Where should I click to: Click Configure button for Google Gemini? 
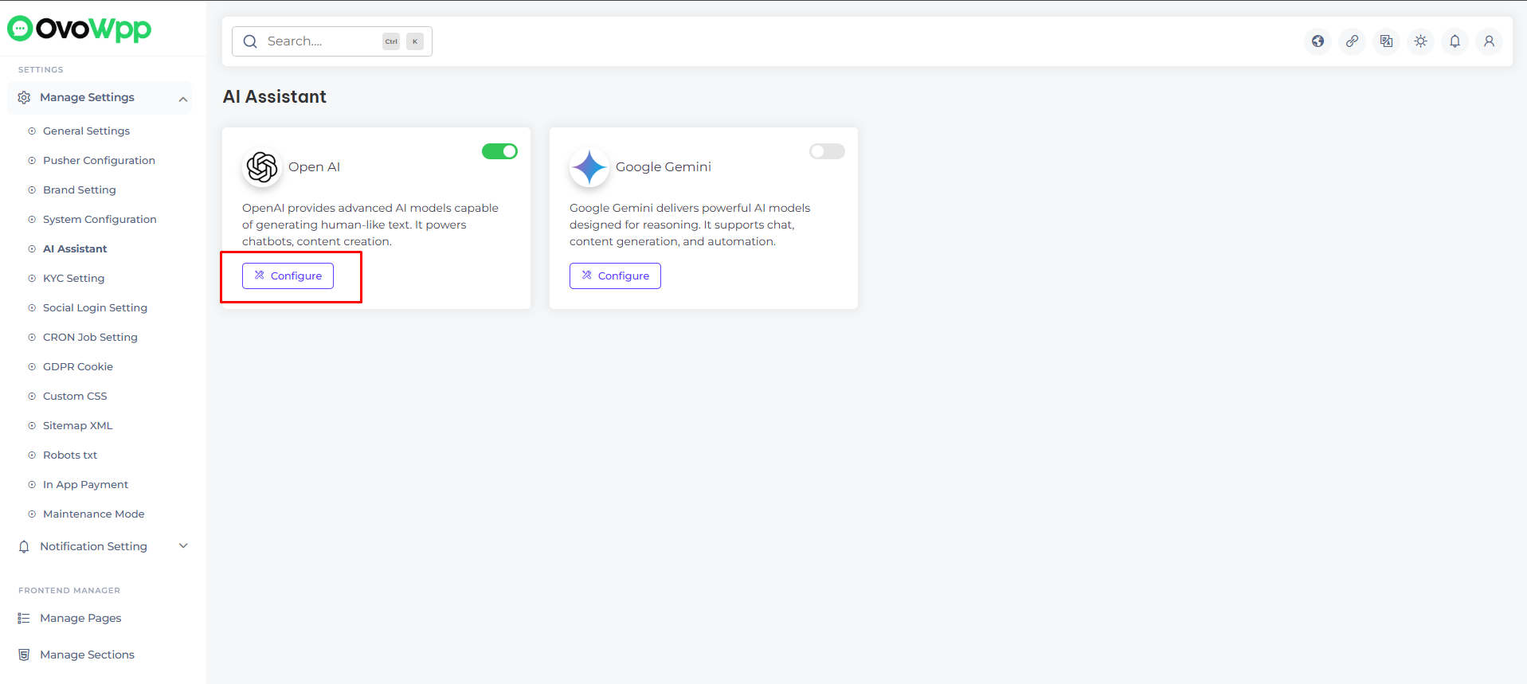[x=615, y=276]
